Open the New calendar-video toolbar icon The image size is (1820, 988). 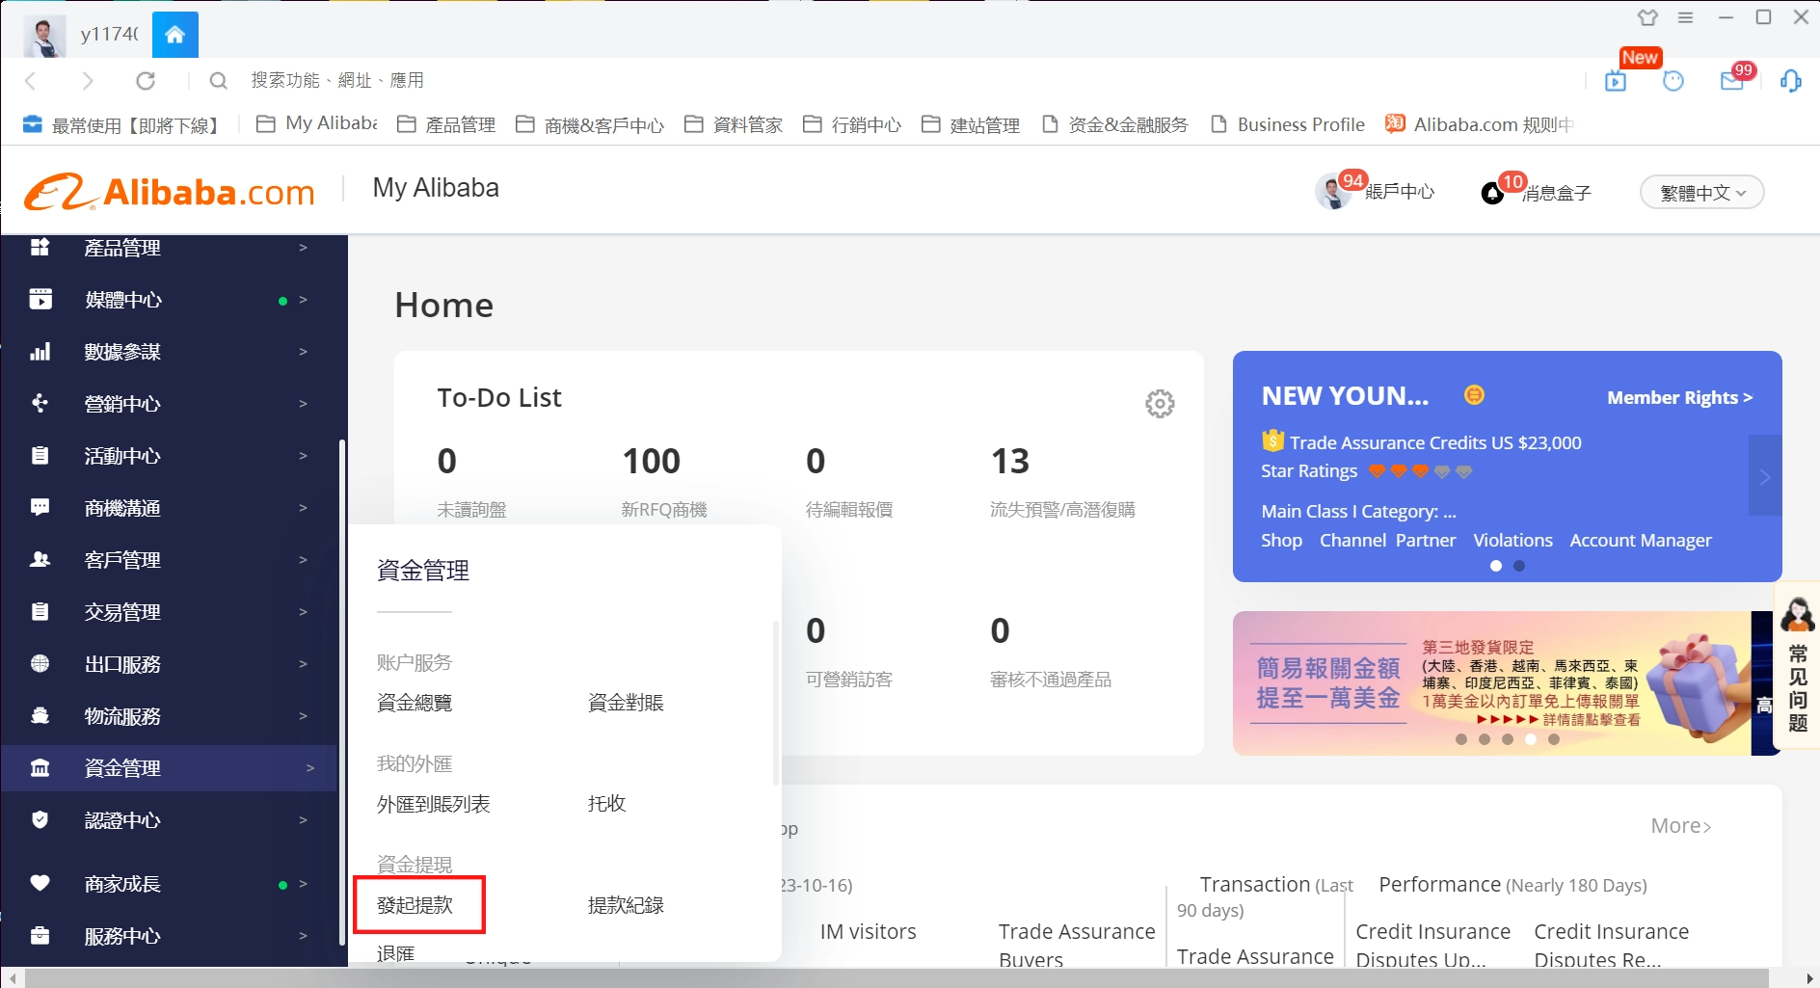click(x=1616, y=81)
